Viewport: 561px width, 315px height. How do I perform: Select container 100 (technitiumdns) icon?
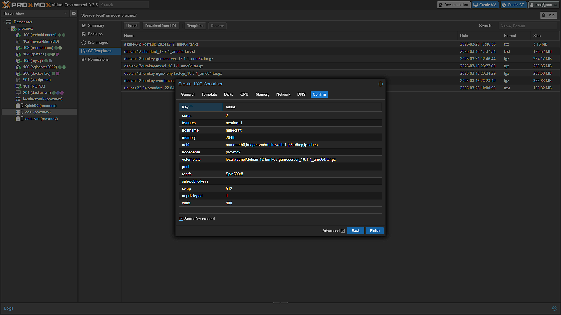[x=18, y=35]
